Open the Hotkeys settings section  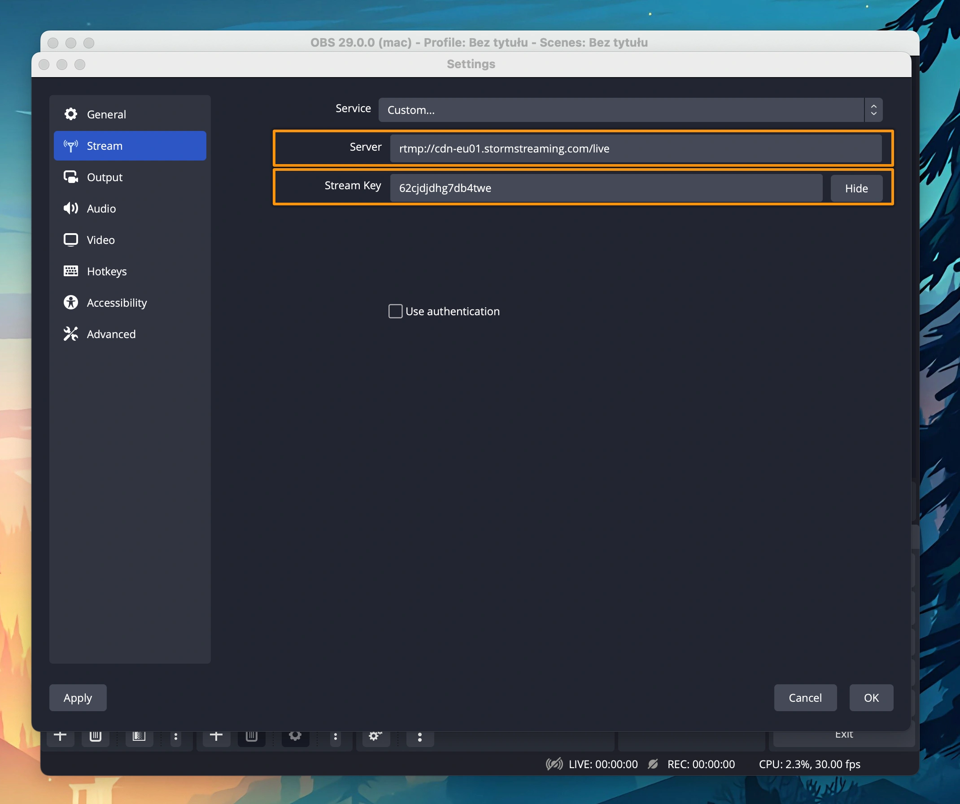coord(106,271)
